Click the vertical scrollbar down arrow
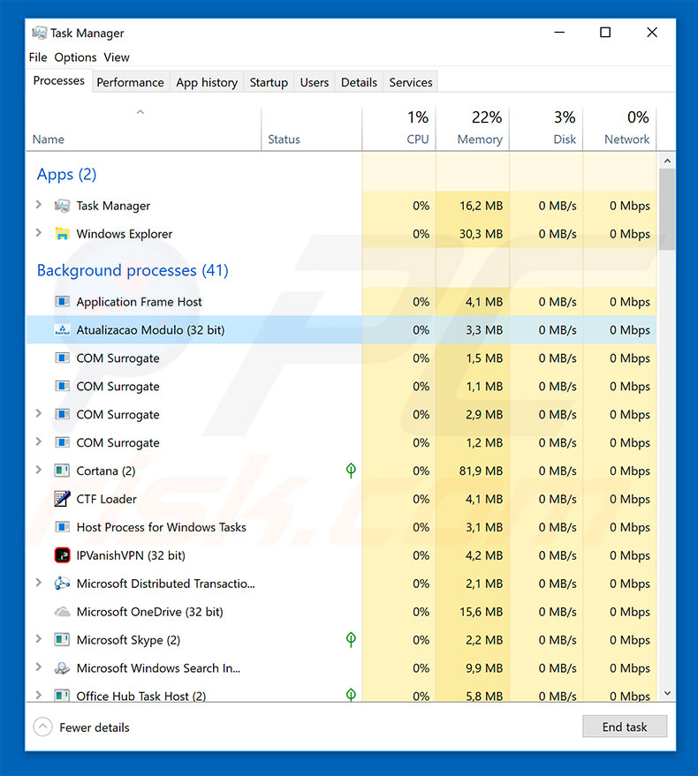This screenshot has height=776, width=698. click(x=667, y=694)
